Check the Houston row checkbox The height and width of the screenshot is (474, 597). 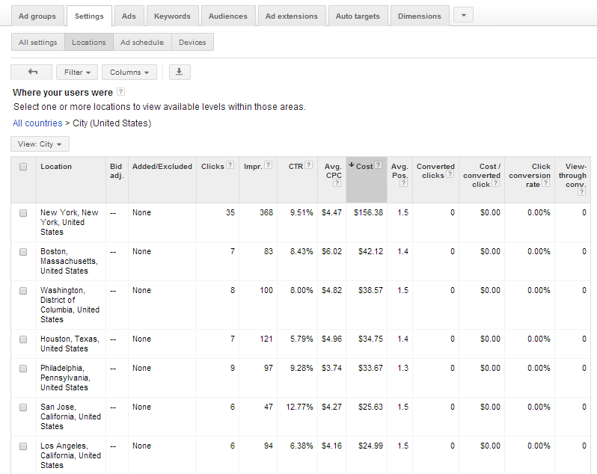coord(23,339)
